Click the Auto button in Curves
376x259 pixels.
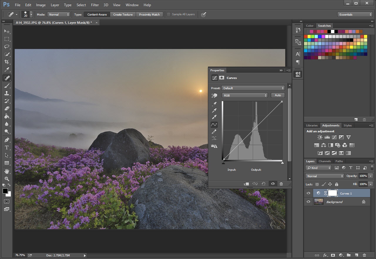click(278, 95)
